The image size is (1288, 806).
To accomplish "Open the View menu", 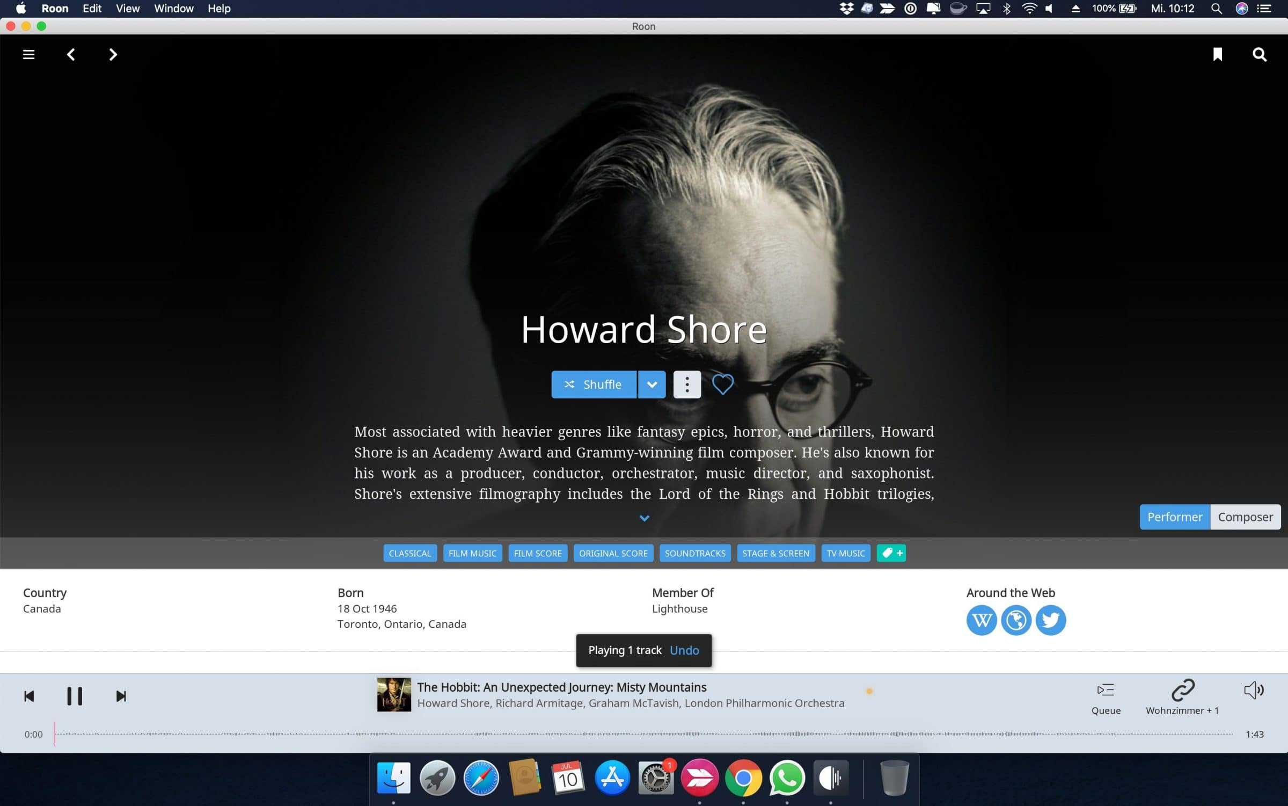I will point(128,9).
